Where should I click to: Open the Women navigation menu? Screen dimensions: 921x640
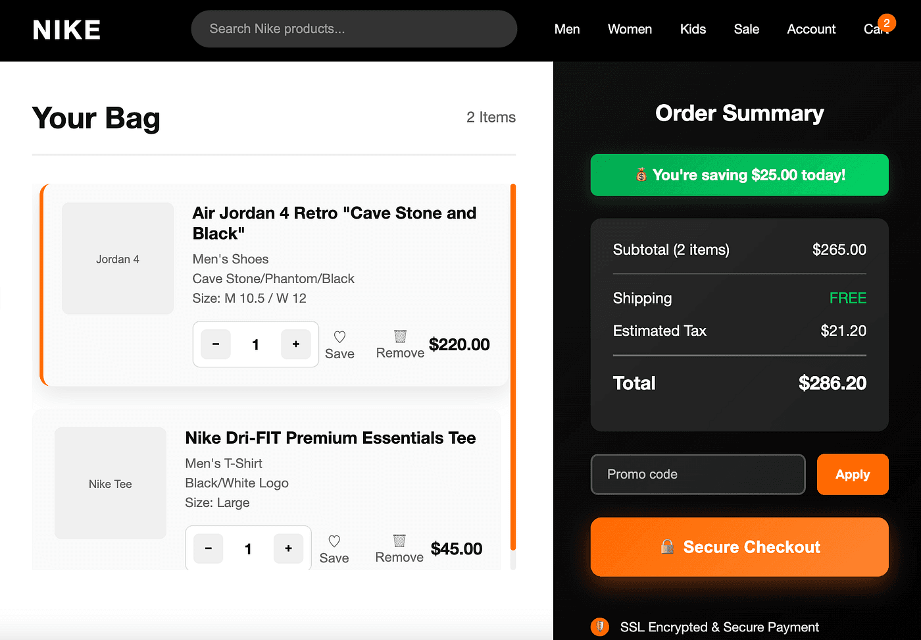pyautogui.click(x=630, y=29)
